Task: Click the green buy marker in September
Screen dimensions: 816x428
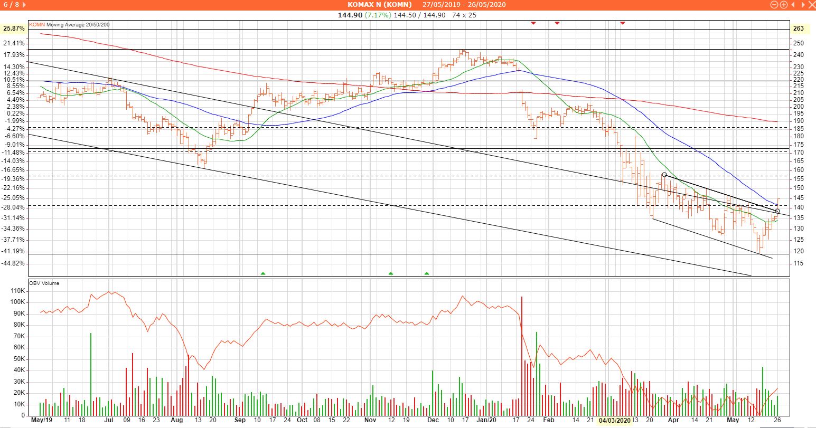Action: coord(263,273)
